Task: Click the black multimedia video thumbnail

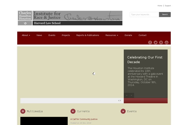Action: pos(44,121)
